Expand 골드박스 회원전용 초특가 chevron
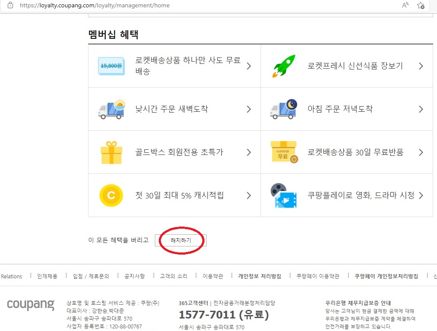The image size is (437, 331). pos(249,152)
